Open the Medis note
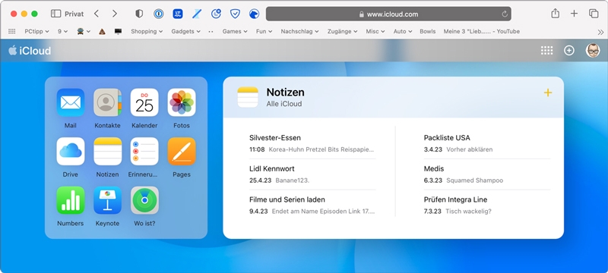608x273 pixels. pos(487,174)
